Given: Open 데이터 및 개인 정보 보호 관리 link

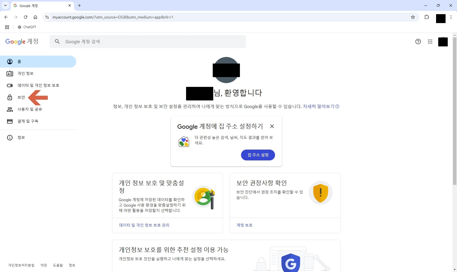Looking at the screenshot, I should coord(144,225).
